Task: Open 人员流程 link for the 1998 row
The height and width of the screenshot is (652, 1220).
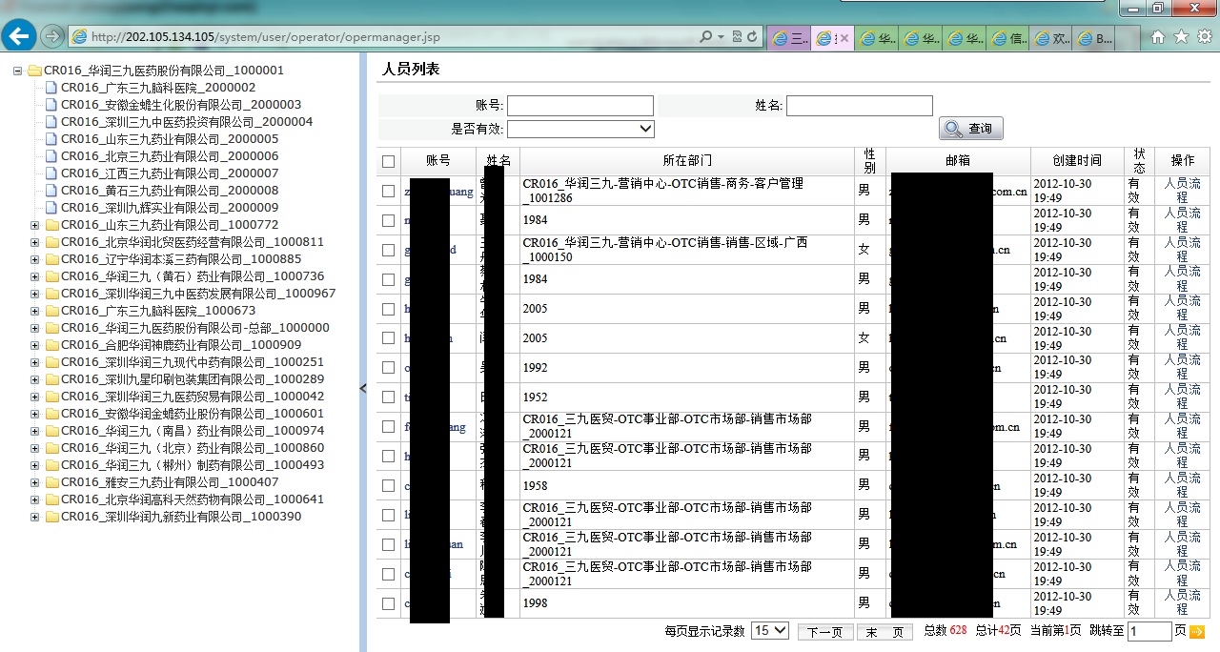Action: [1182, 603]
